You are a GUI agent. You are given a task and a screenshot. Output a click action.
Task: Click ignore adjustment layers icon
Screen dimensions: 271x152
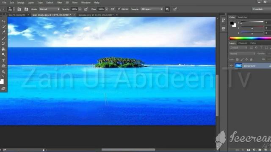tap(167, 9)
